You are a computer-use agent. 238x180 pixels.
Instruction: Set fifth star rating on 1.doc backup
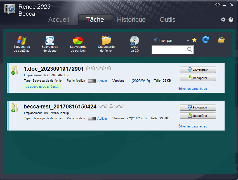pos(109,68)
